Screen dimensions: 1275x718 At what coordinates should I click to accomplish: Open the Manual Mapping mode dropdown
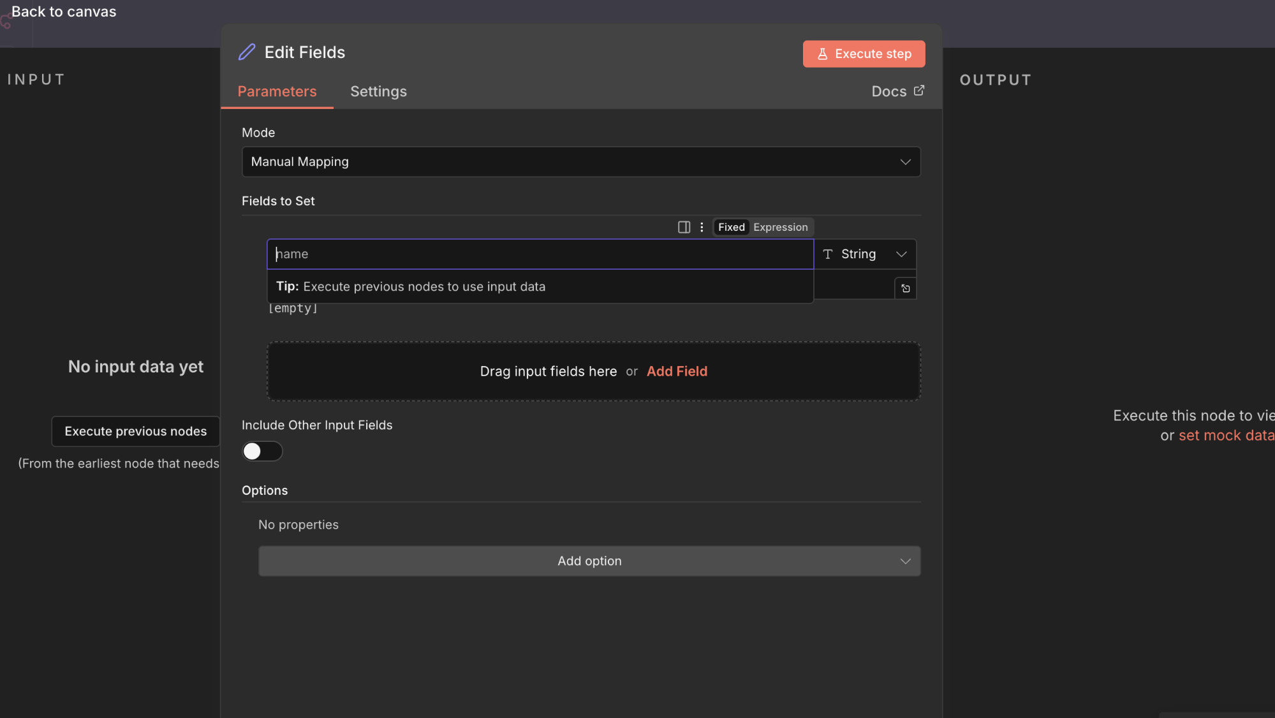(580, 162)
